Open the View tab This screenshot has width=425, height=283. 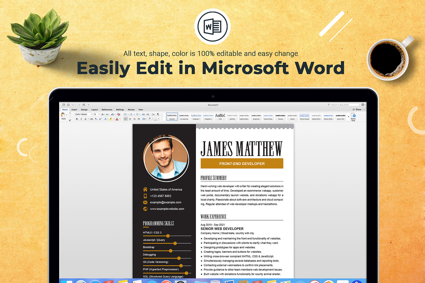pyautogui.click(x=141, y=110)
